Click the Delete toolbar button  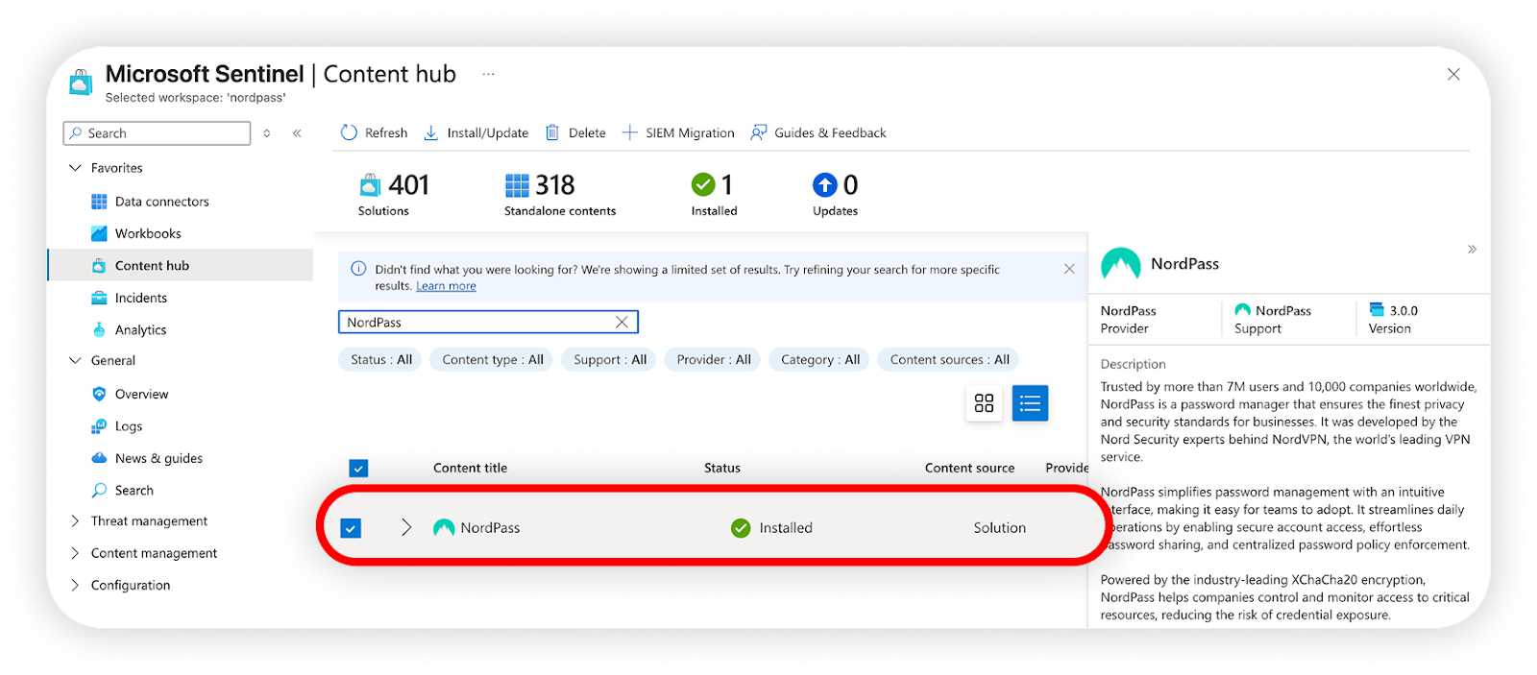575,133
